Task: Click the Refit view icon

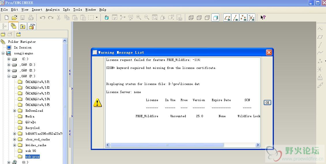Action: [x=155, y=18]
